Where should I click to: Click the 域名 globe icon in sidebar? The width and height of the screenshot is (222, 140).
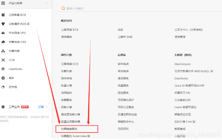click(3, 78)
